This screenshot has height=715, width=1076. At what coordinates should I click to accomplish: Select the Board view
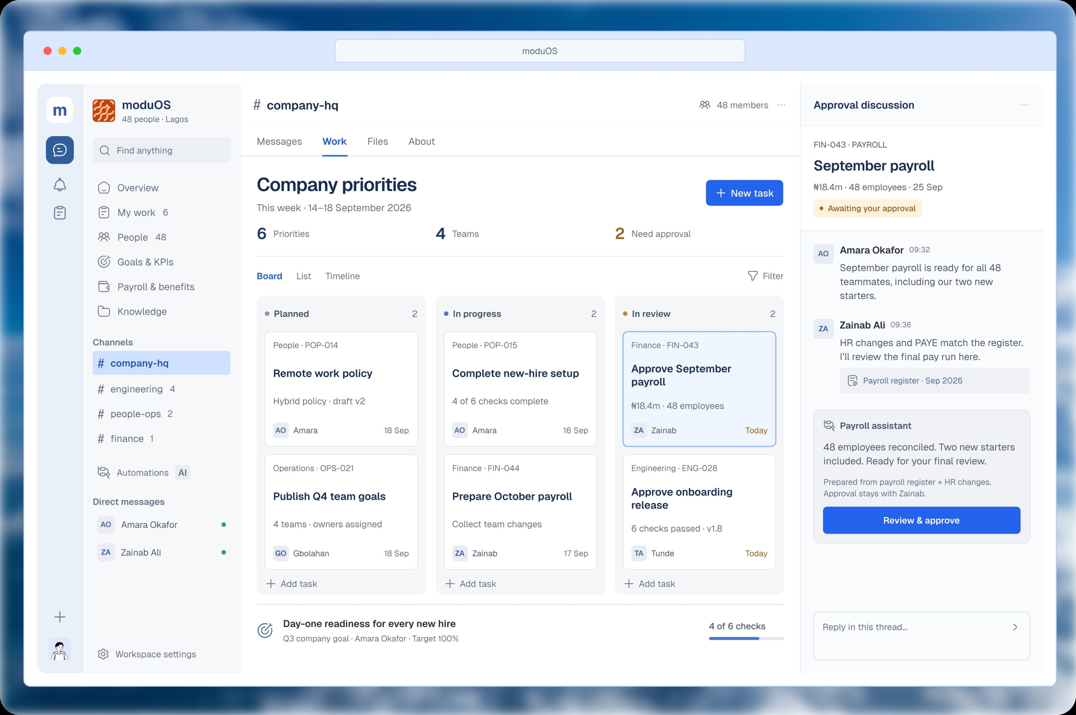(270, 276)
